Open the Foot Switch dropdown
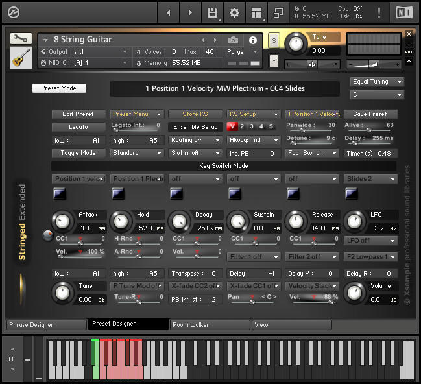421x384 pixels. point(312,153)
